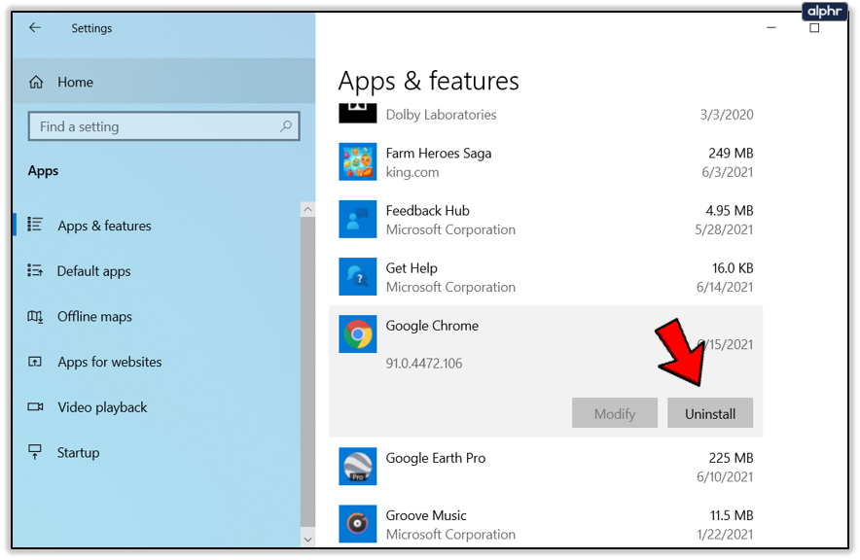This screenshot has height=560, width=860.
Task: Select the Groove Music app icon
Action: coord(358,524)
